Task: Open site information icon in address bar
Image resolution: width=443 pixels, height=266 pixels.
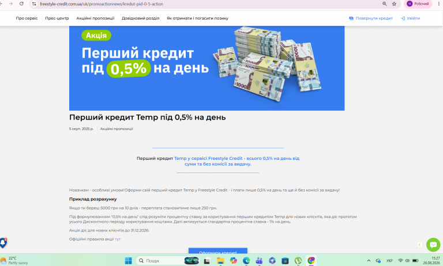Action: coord(34,4)
